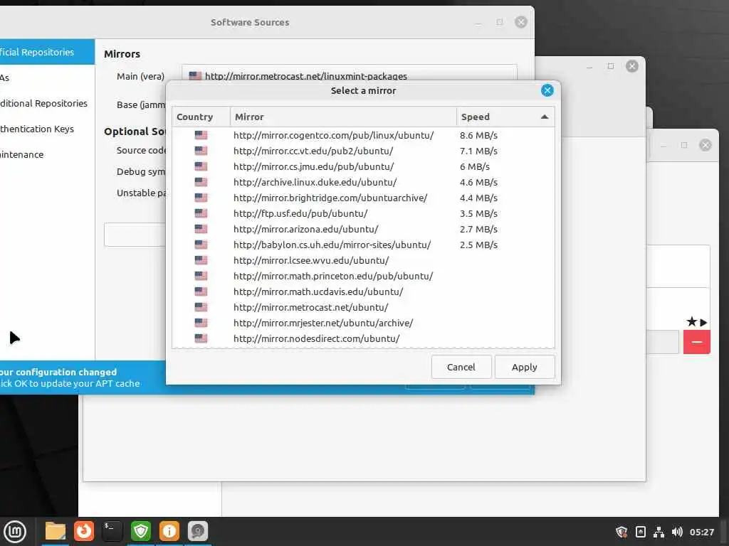Close the Select a mirror dialog
The width and height of the screenshot is (729, 546).
[547, 90]
